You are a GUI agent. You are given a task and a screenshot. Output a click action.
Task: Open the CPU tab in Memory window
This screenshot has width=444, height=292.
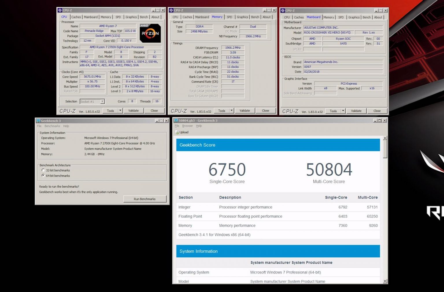click(175, 17)
